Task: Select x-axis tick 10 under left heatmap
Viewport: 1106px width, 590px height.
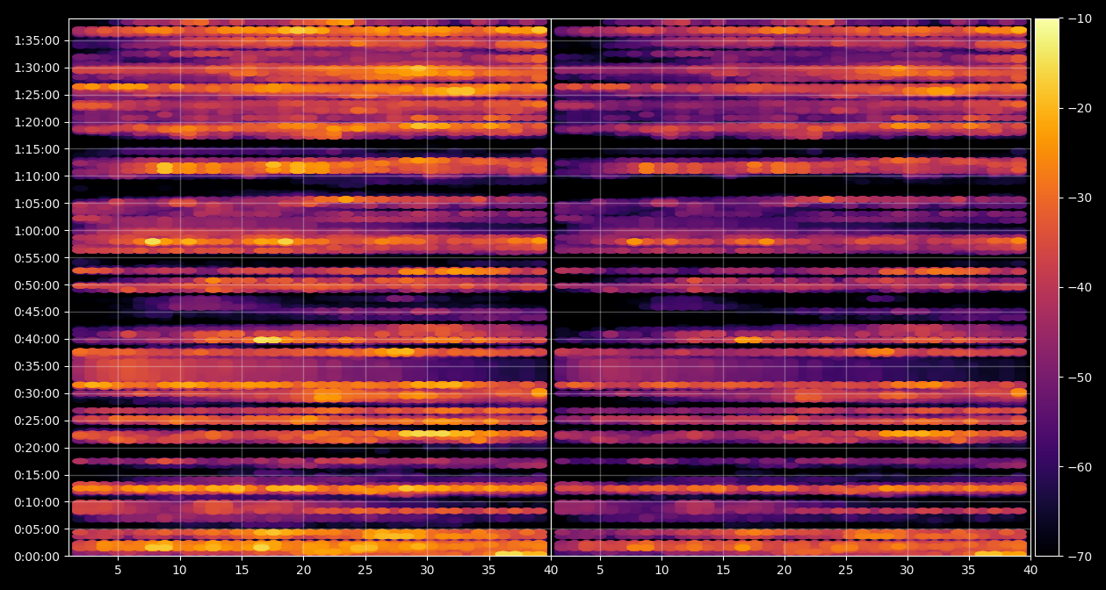Action: click(180, 570)
